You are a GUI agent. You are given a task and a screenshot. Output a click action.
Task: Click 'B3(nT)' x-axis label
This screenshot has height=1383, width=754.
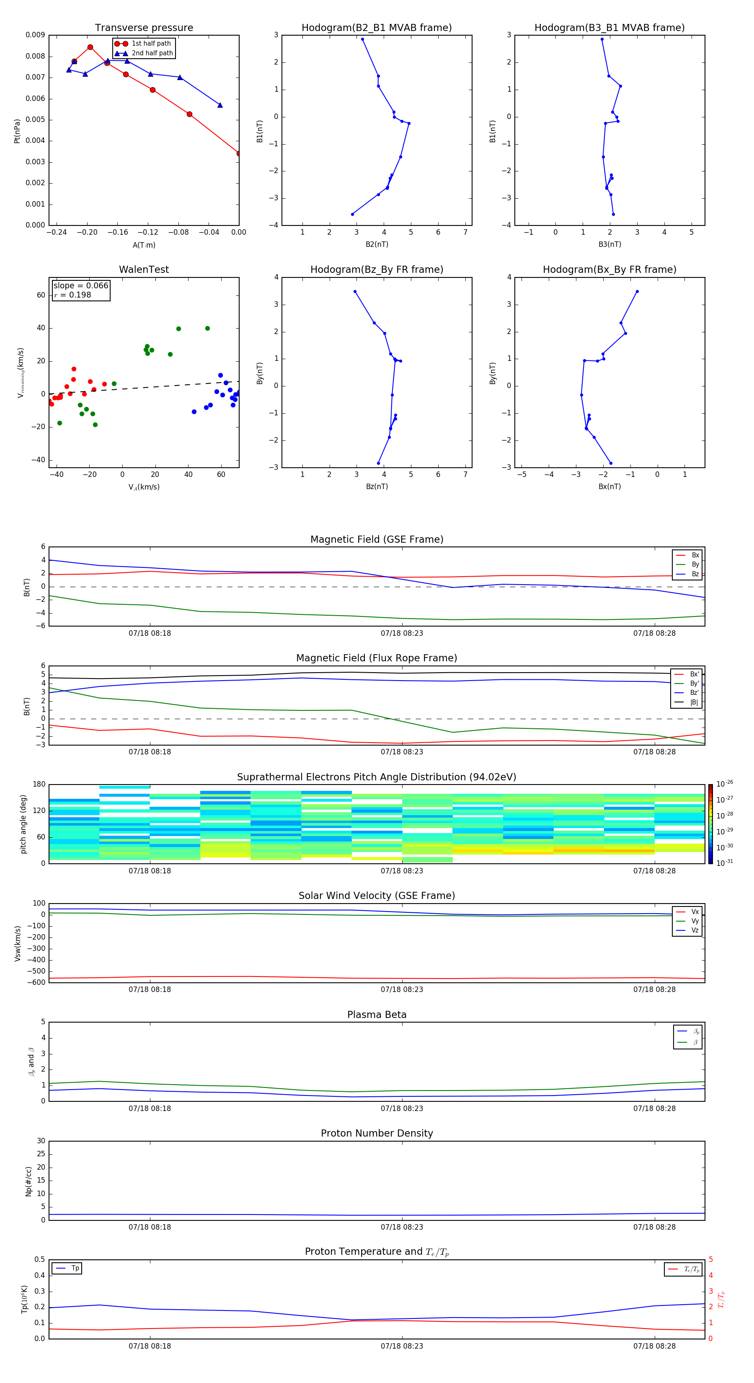(609, 244)
